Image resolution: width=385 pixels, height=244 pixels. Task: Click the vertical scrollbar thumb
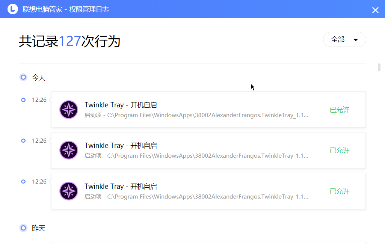pyautogui.click(x=379, y=67)
